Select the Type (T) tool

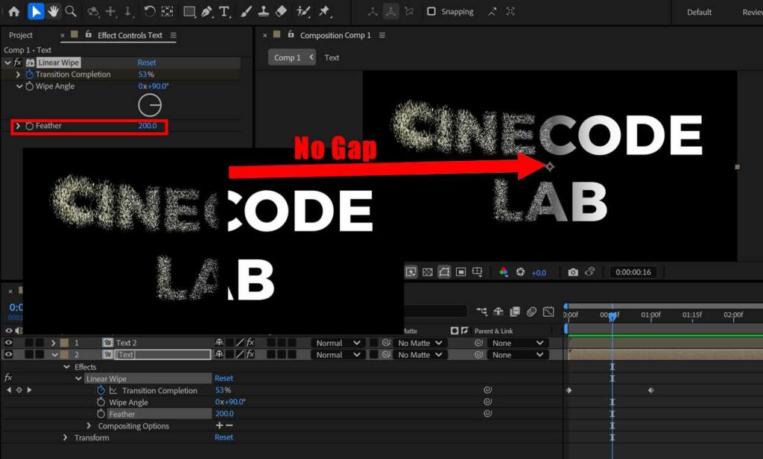pyautogui.click(x=224, y=11)
